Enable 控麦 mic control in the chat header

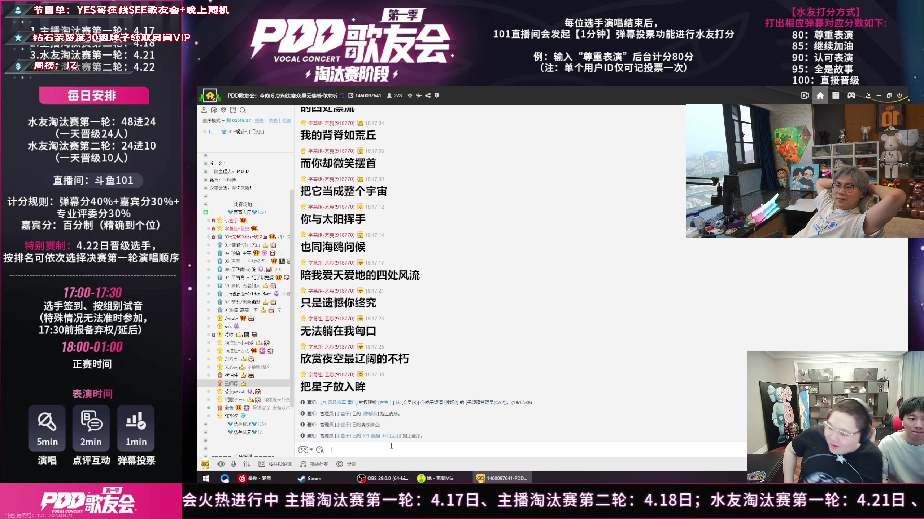click(259, 120)
